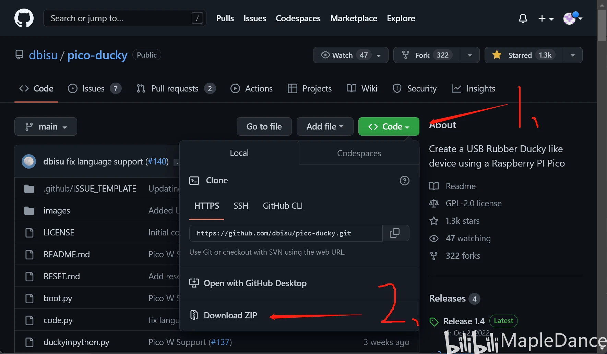Image resolution: width=607 pixels, height=354 pixels.
Task: Open the .github/ISSUE_TEMPLATE folder
Action: [x=90, y=189]
